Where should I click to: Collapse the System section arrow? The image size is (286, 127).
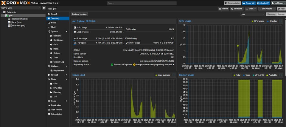click(x=66, y=31)
